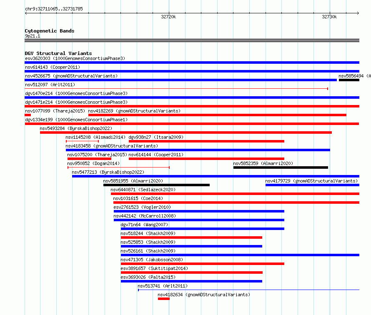371x315 pixels.
Task: Open nsv4179729 (gnomADStructuralVariants) label
Action: pos(311,181)
